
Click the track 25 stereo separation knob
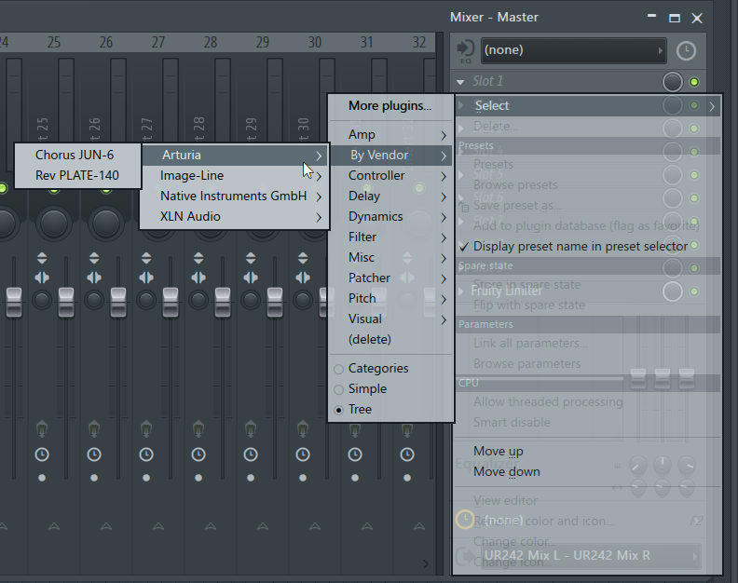(x=42, y=300)
